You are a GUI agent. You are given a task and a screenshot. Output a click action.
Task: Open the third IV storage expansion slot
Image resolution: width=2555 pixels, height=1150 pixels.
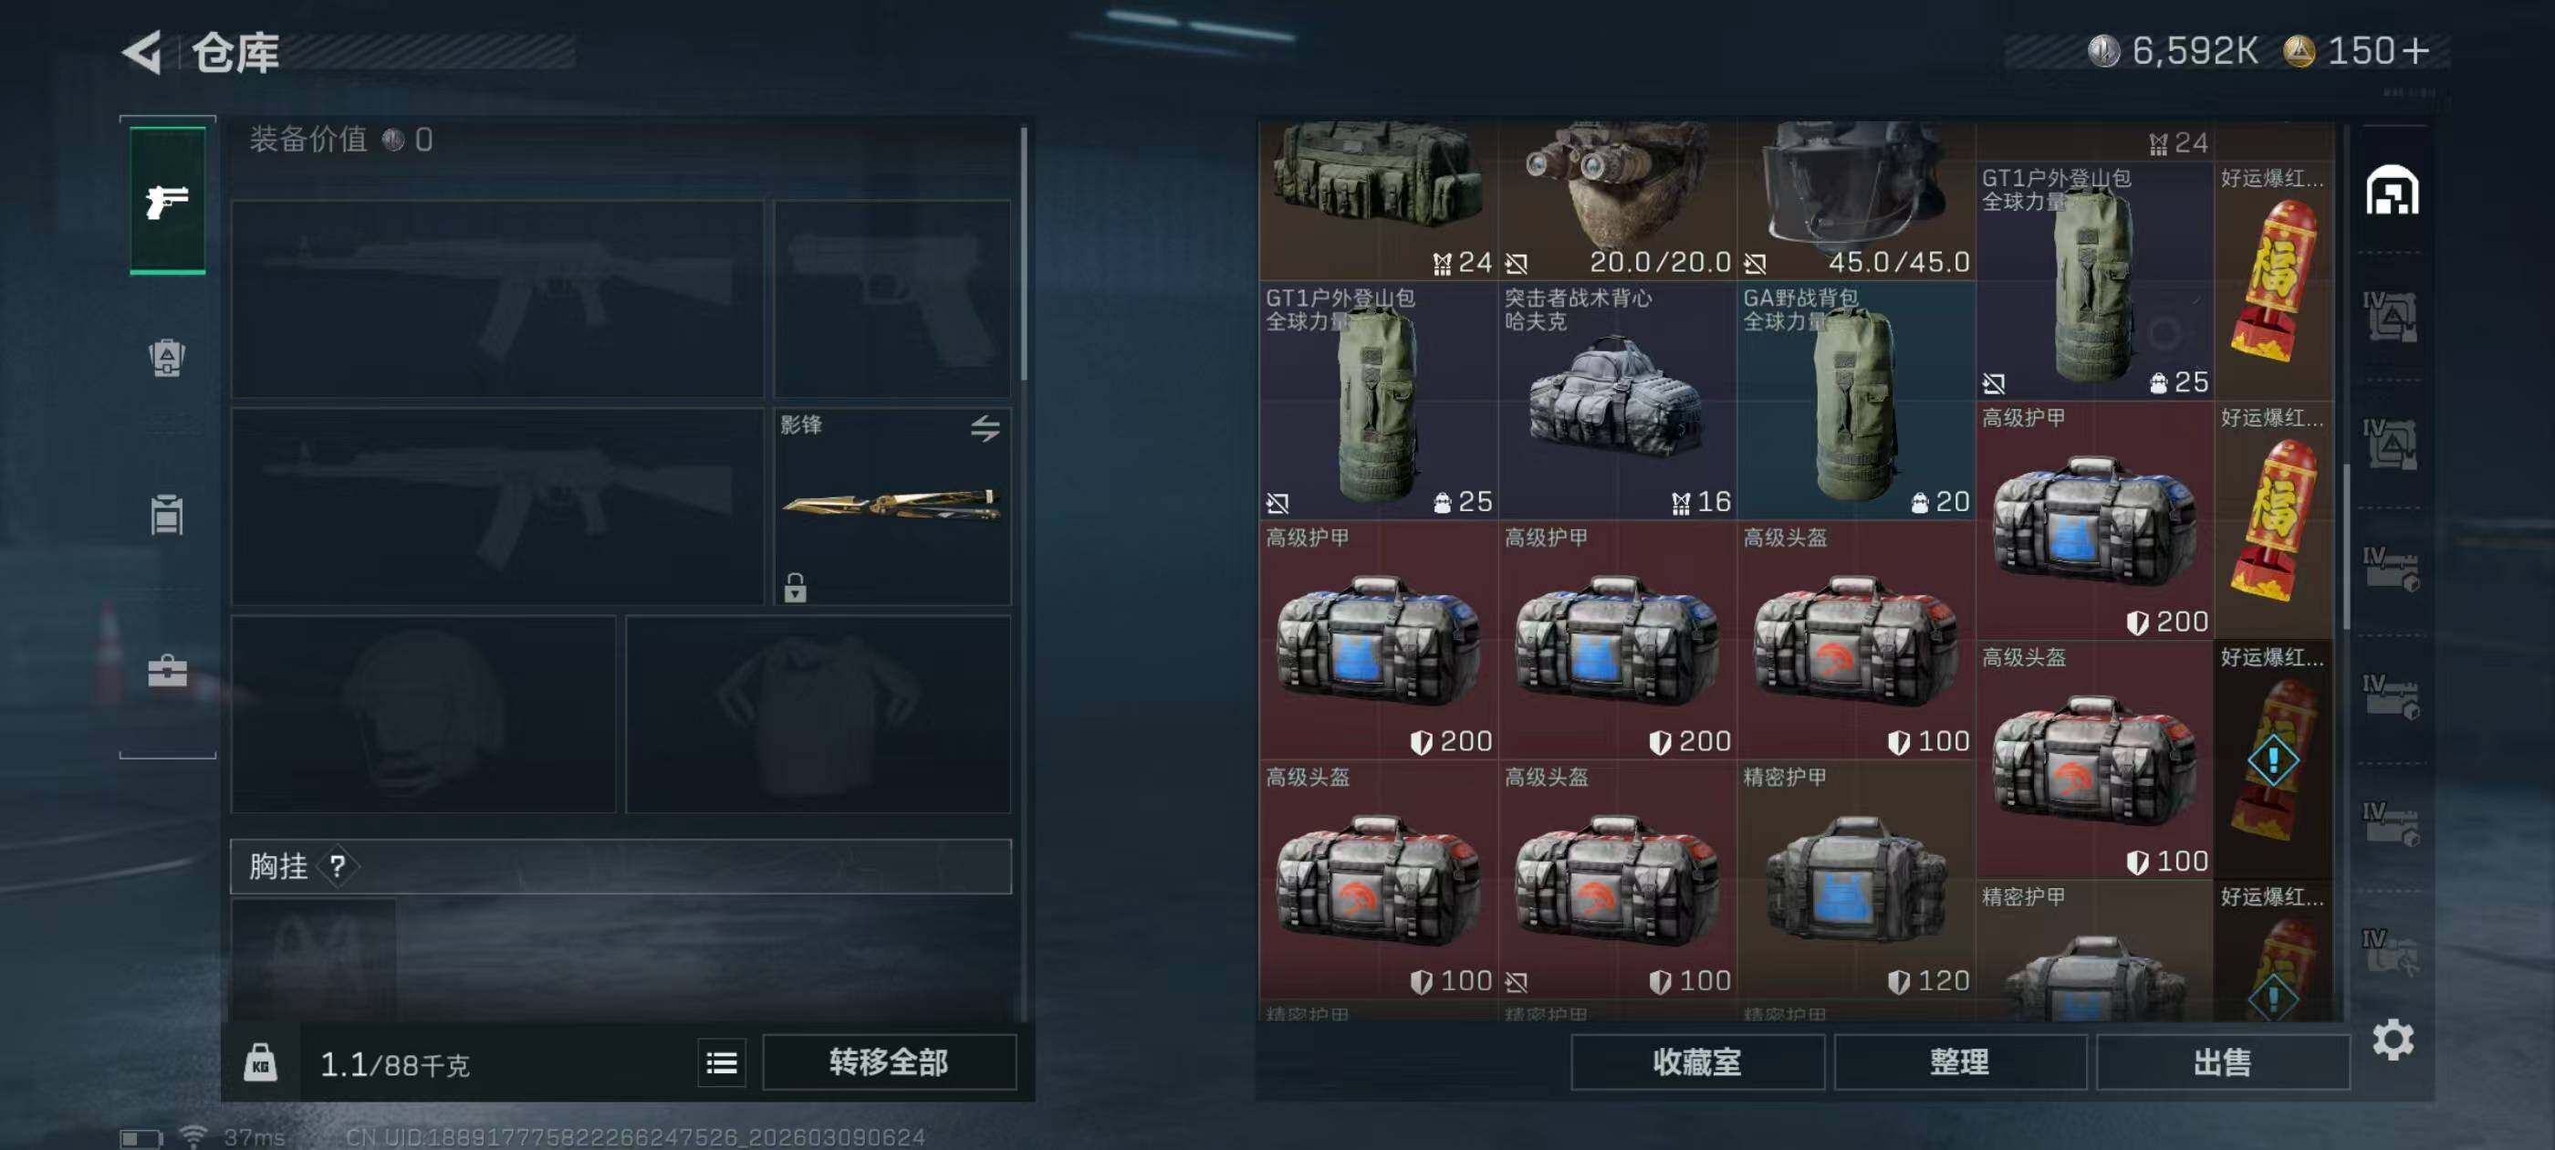pyautogui.click(x=2391, y=570)
